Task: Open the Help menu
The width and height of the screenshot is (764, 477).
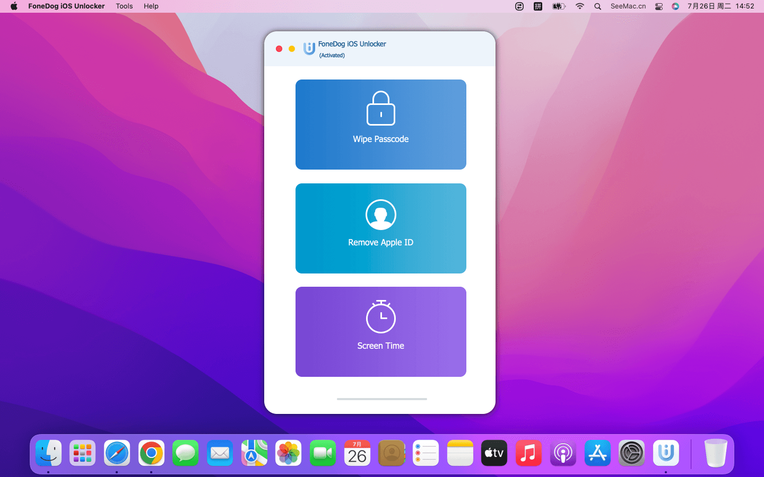Action: pyautogui.click(x=151, y=6)
